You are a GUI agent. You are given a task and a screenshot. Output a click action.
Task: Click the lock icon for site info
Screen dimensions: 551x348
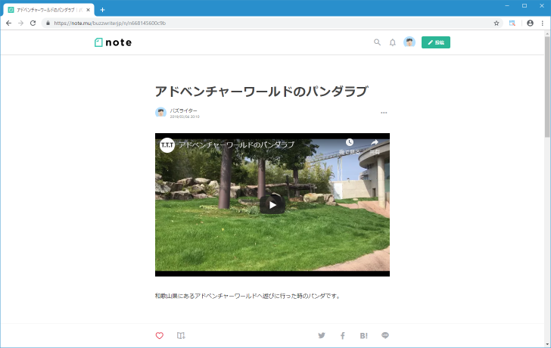pyautogui.click(x=48, y=23)
